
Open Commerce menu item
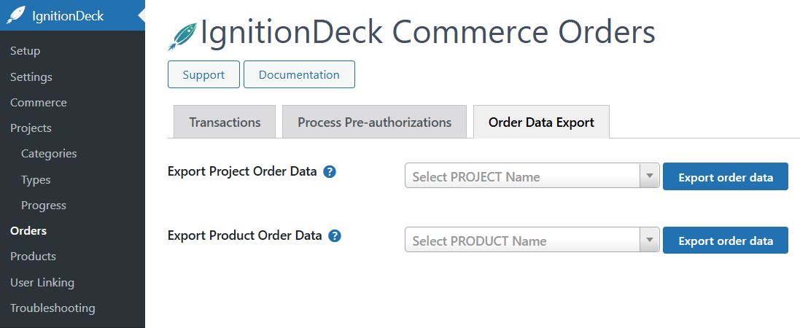(x=39, y=103)
